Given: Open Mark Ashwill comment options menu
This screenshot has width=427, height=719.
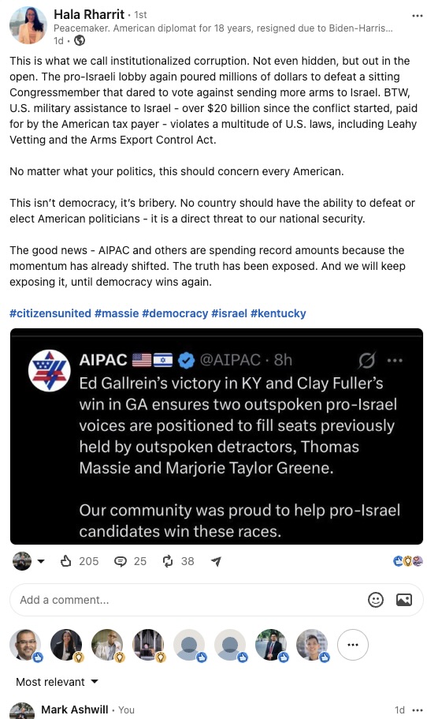Looking at the screenshot, I should (x=418, y=710).
